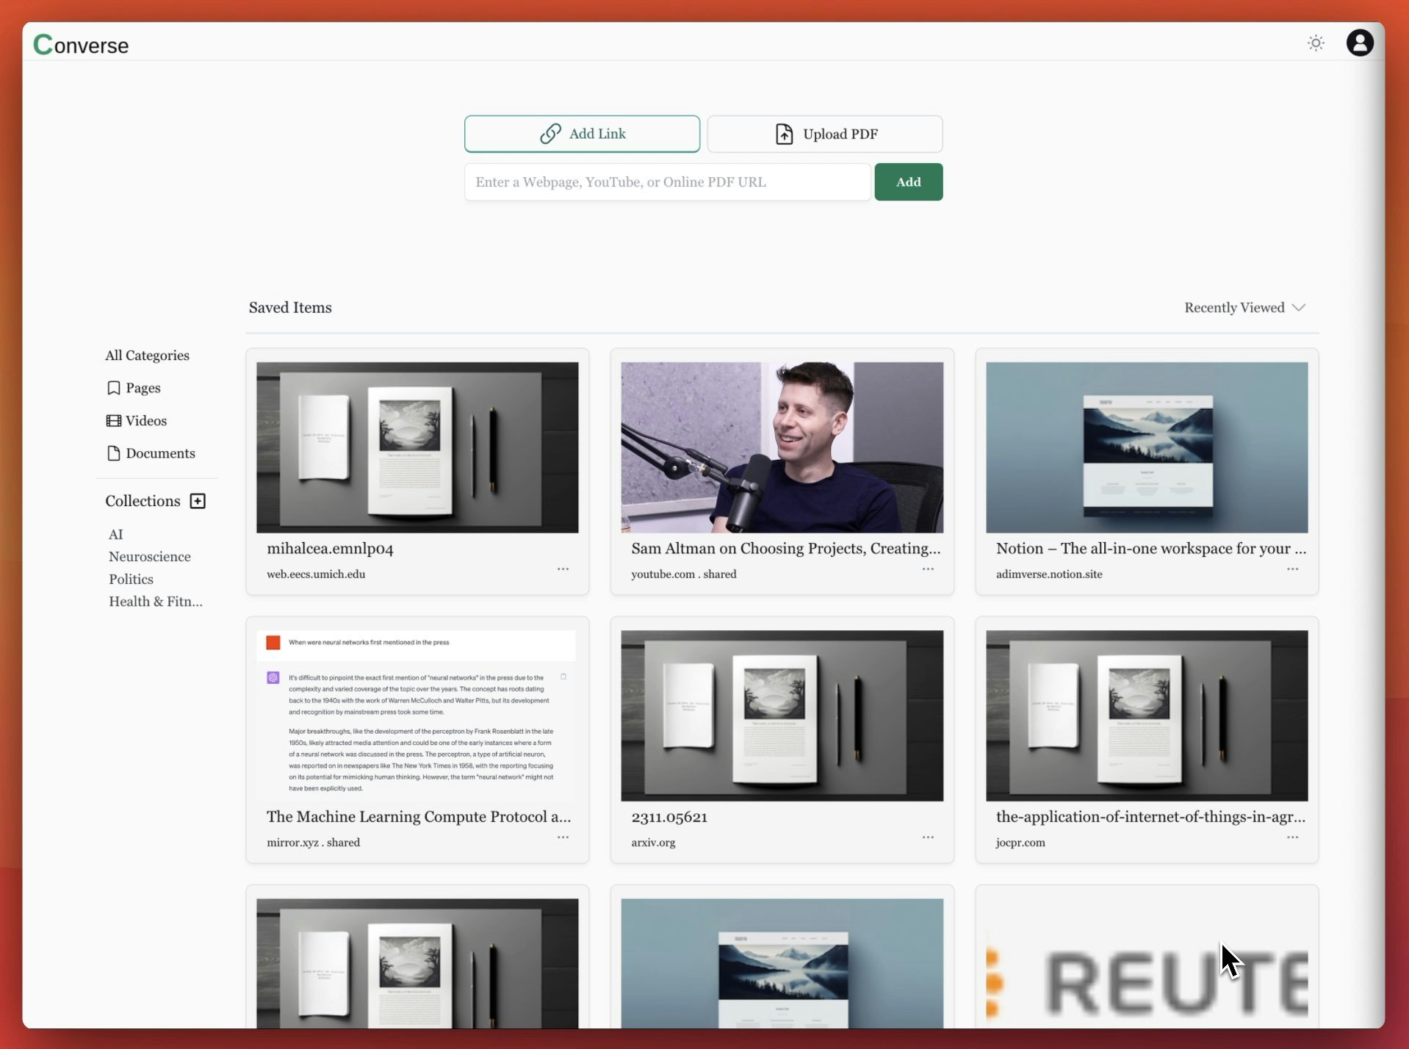Open options menu for mihalcea.emnlp04 card
The height and width of the screenshot is (1049, 1409).
[563, 569]
